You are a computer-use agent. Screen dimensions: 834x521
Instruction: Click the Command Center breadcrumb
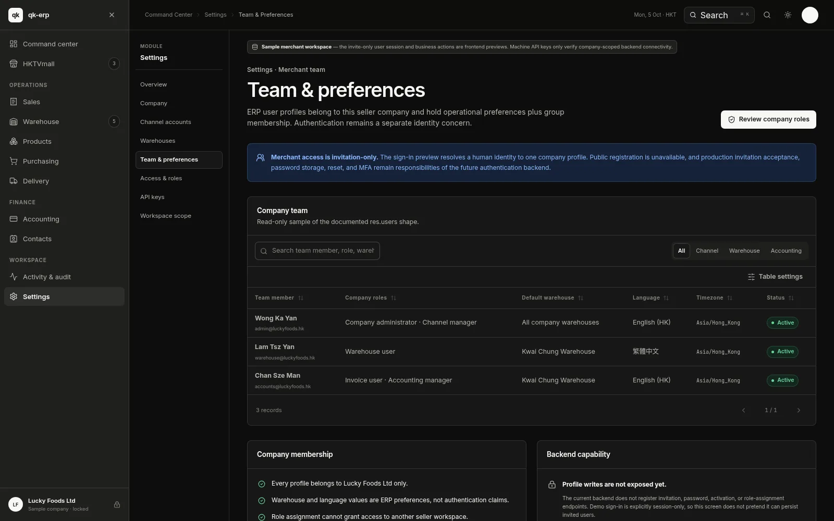coord(168,15)
